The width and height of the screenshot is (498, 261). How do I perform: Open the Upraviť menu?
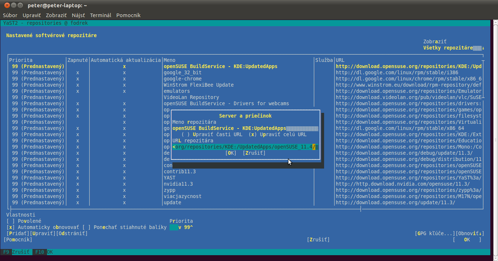pyautogui.click(x=32, y=15)
